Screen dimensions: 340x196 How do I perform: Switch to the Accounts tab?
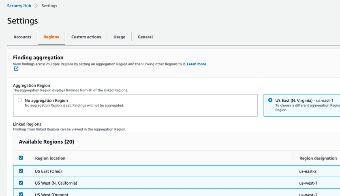click(x=22, y=37)
